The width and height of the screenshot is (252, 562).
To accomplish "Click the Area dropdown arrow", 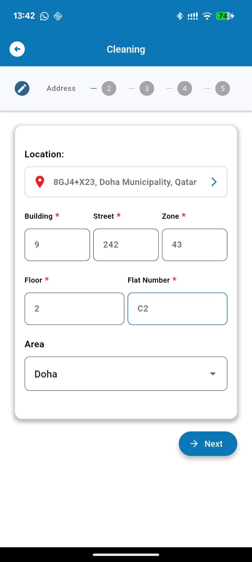I will point(213,374).
